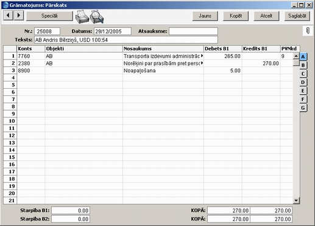Click the Debets B1 column header

[223, 49]
